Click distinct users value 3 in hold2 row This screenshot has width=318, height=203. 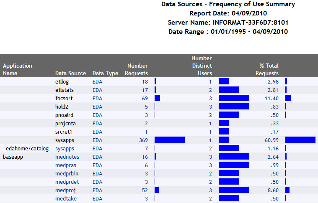coord(210,107)
